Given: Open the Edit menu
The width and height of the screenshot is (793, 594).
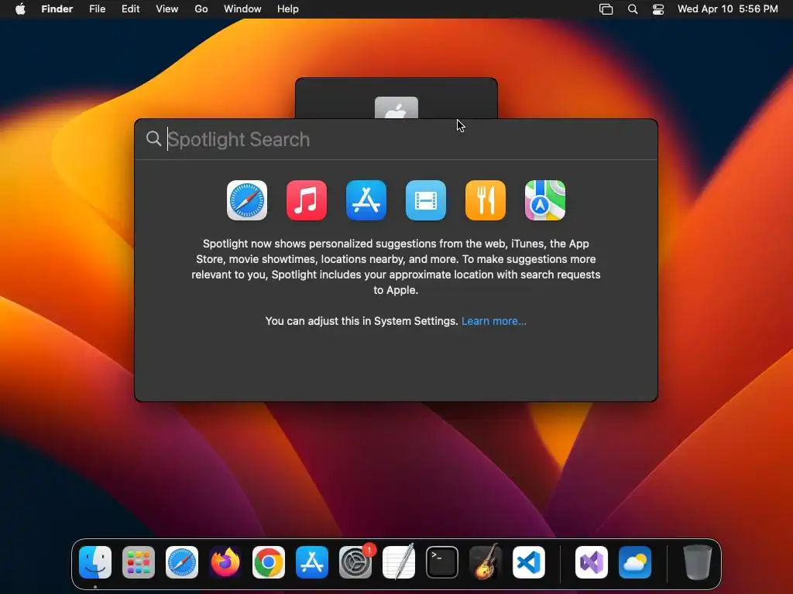Looking at the screenshot, I should (130, 9).
